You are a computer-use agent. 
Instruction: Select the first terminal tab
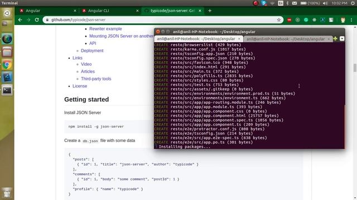199,39
